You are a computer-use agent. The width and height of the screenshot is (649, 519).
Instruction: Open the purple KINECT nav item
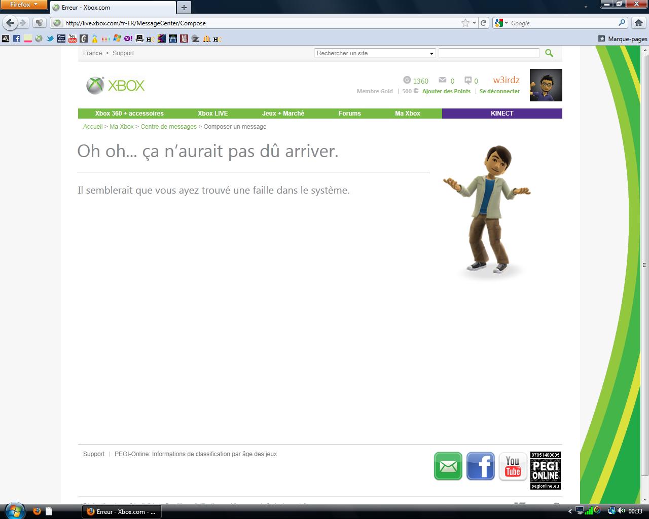tap(502, 114)
